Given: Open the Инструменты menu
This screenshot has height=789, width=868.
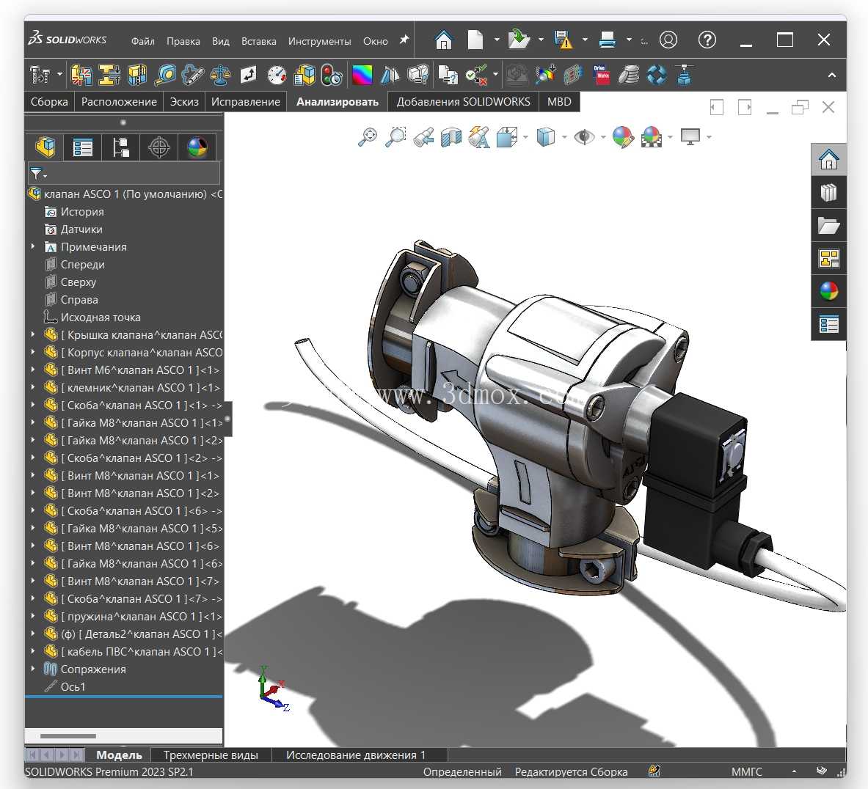Looking at the screenshot, I should (319, 42).
